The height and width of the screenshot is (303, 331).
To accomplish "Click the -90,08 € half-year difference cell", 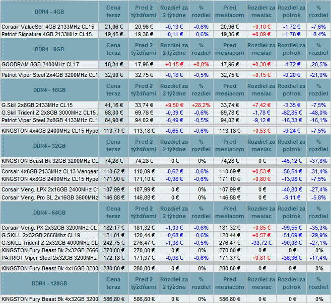I will [x=292, y=243].
